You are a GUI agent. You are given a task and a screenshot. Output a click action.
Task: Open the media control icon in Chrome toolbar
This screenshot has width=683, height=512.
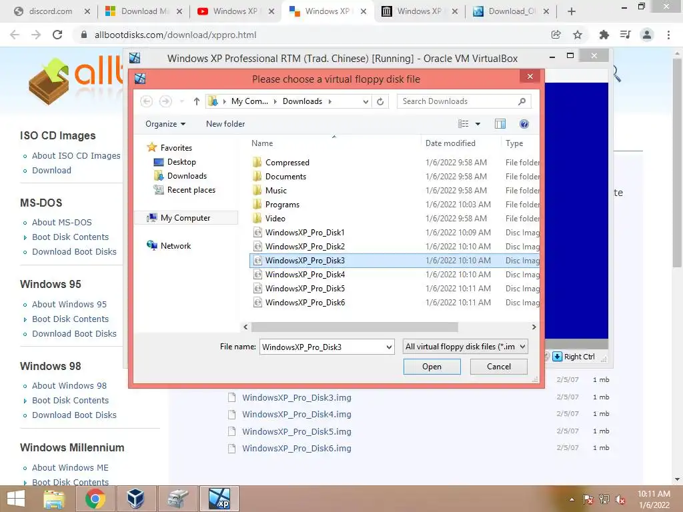(626, 35)
